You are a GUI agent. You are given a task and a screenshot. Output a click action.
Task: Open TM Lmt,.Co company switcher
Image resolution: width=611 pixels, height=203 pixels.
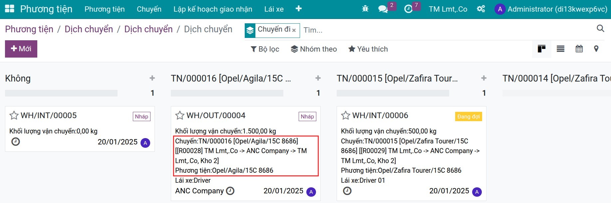[448, 9]
